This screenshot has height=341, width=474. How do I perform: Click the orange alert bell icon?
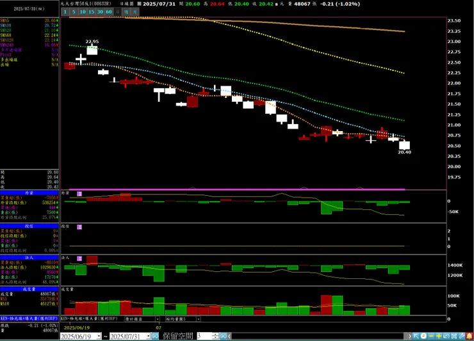click(x=469, y=336)
